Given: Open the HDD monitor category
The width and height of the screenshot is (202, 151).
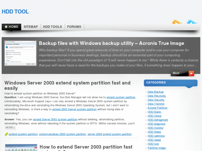Looking at the screenshot, I should 156,128.
